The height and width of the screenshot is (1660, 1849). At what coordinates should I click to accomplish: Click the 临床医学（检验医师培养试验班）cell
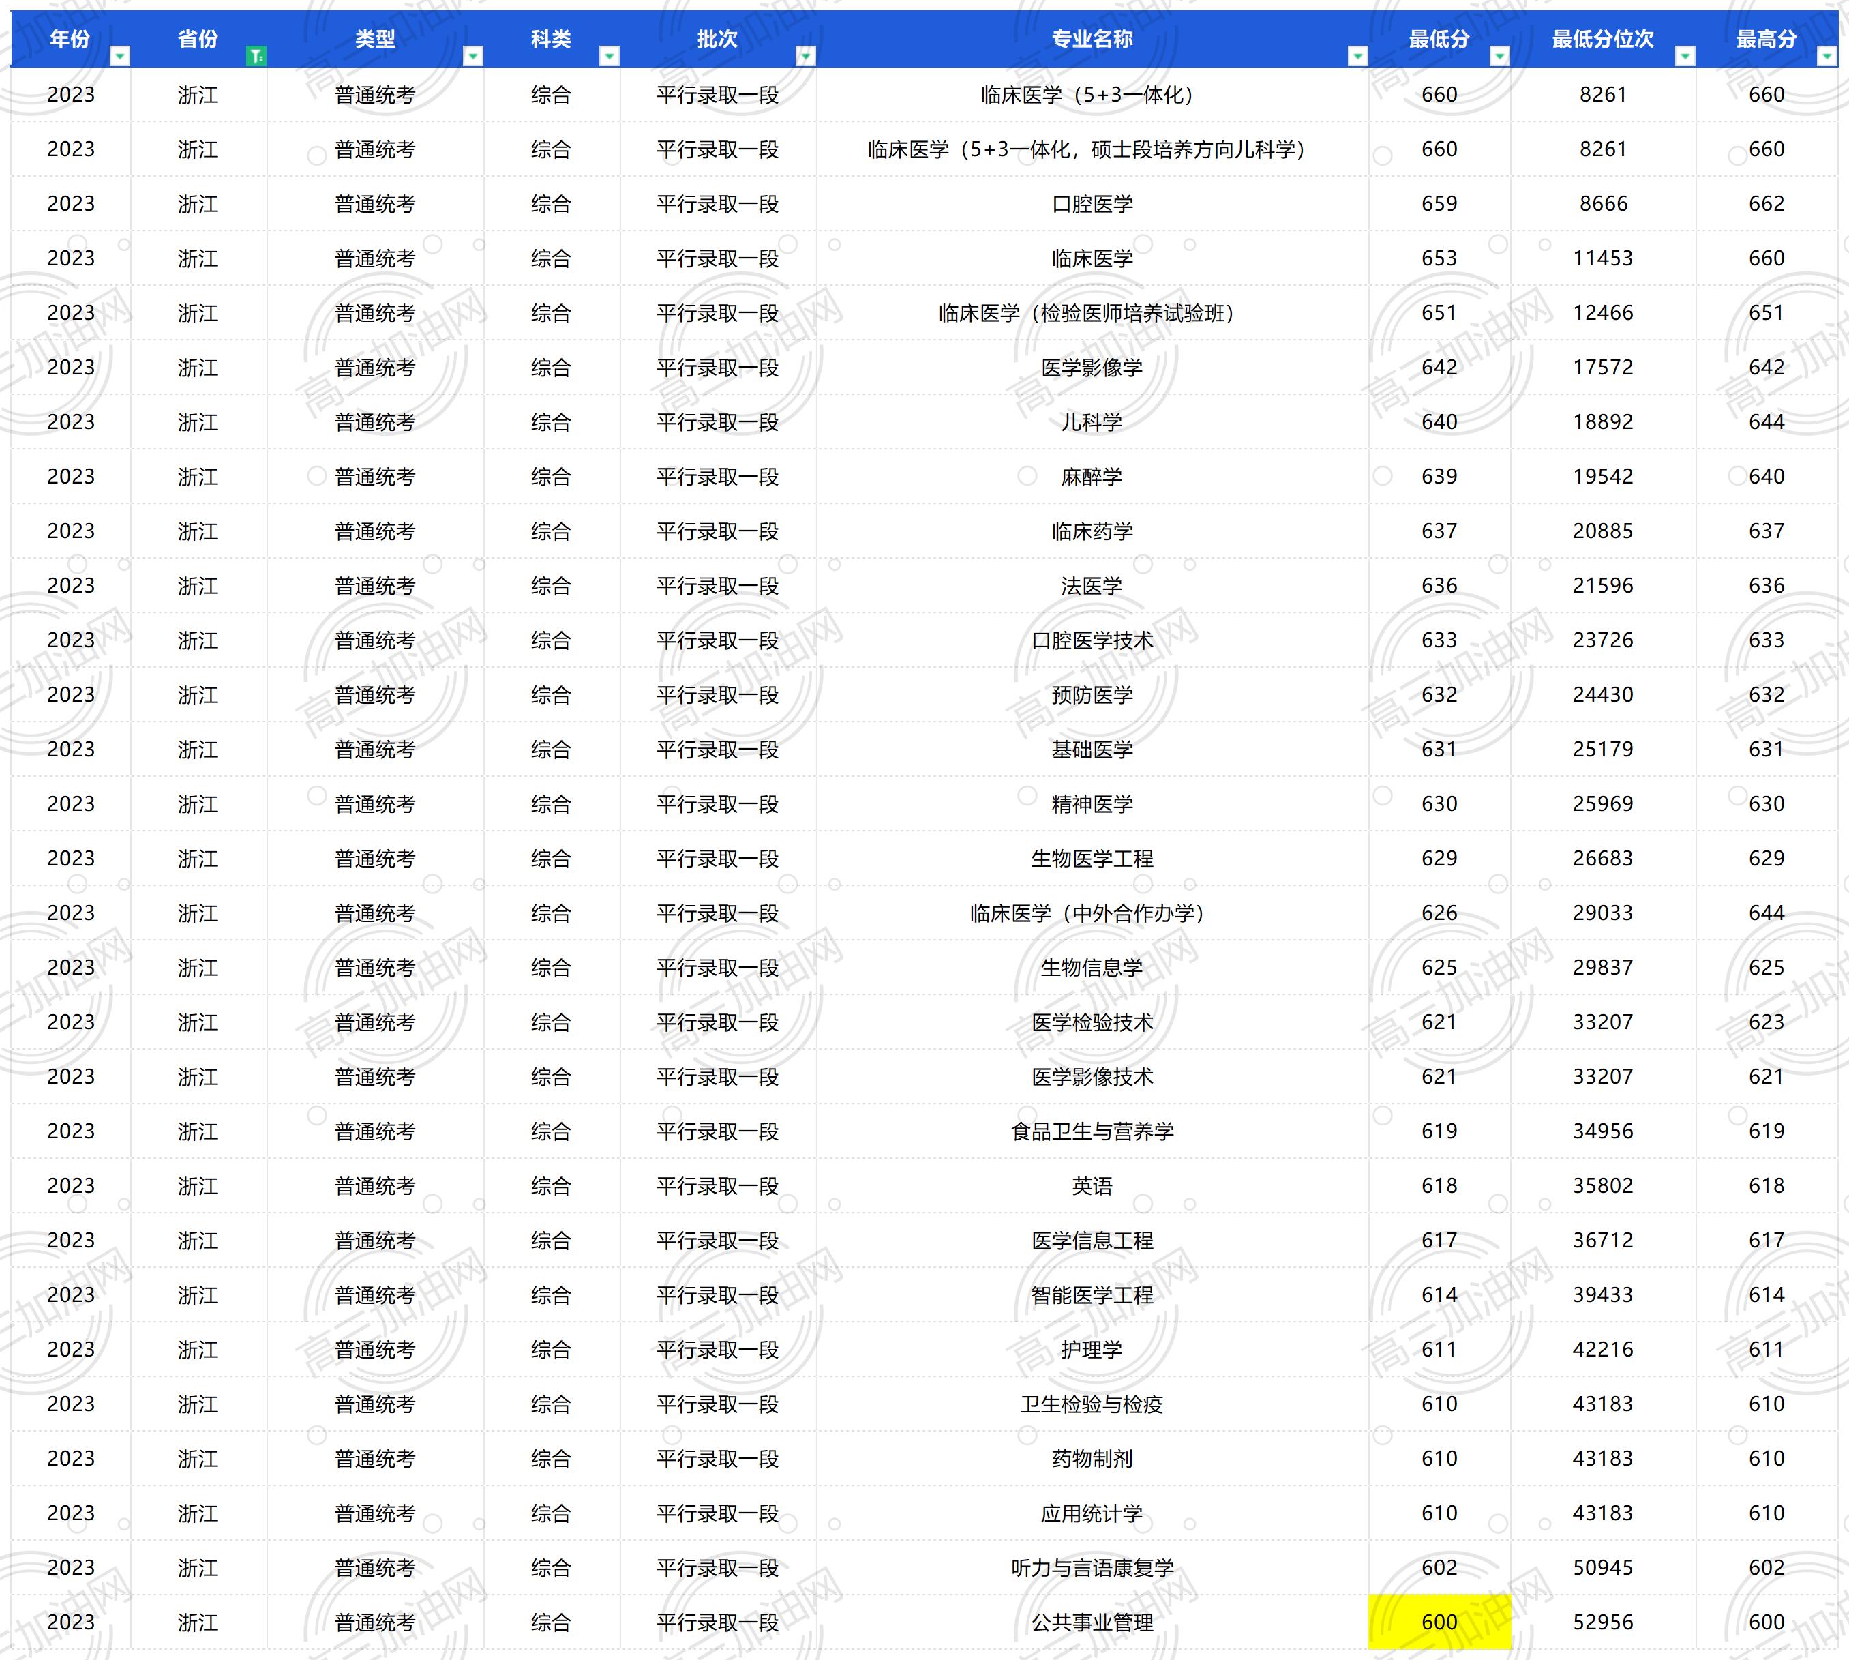pyautogui.click(x=1092, y=313)
